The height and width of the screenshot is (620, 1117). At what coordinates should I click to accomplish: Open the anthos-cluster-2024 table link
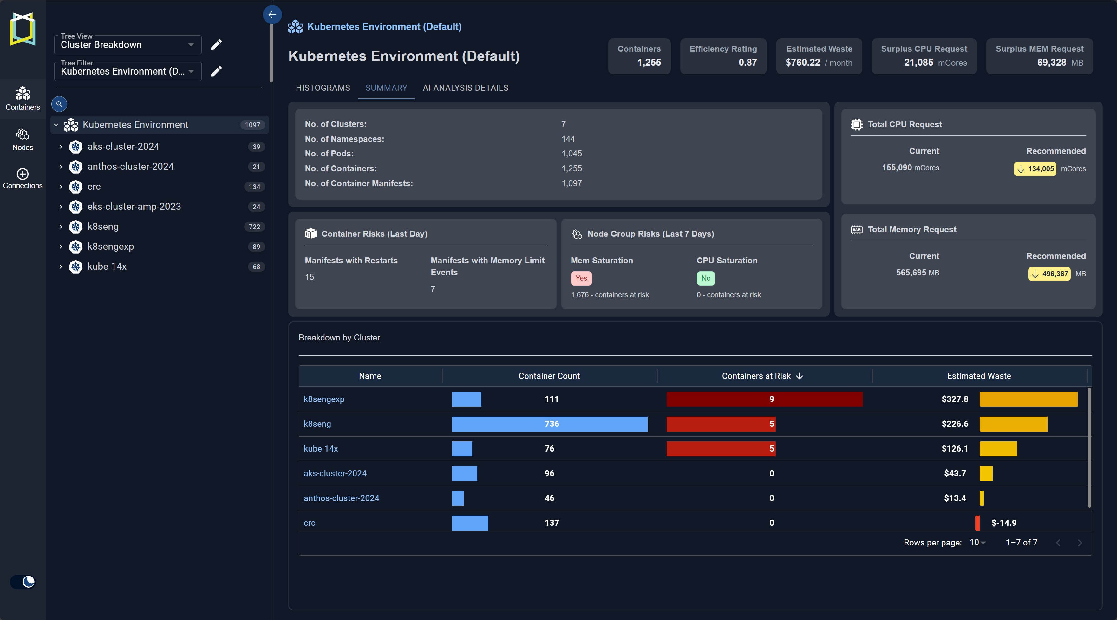point(341,498)
